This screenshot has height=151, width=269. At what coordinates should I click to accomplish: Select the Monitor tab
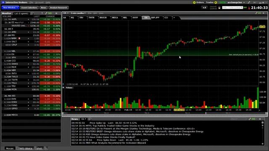7,13
